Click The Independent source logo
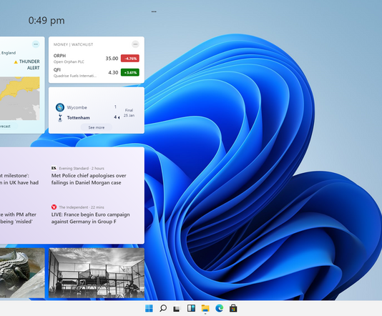This screenshot has width=382, height=316. tap(54, 207)
